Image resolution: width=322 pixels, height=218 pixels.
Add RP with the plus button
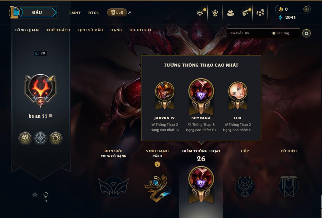point(306,9)
